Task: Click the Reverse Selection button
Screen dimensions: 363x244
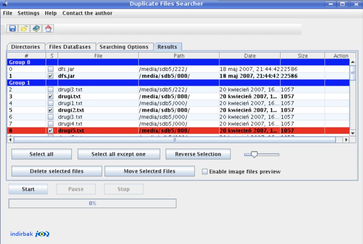Action: [x=198, y=154]
